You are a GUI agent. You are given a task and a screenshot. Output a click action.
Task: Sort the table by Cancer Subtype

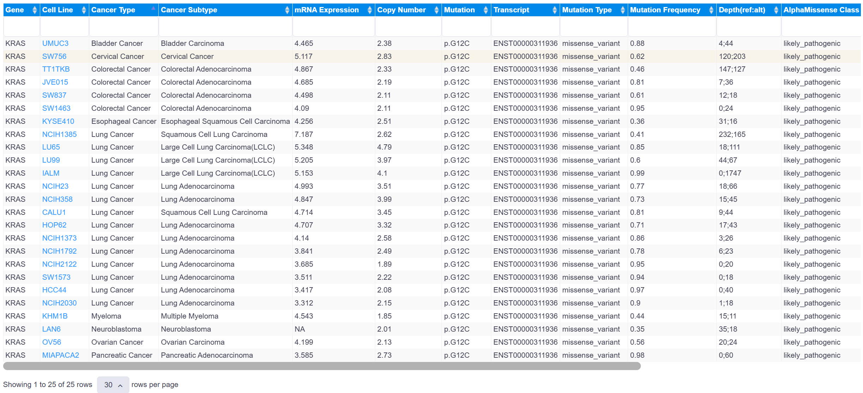coord(287,10)
